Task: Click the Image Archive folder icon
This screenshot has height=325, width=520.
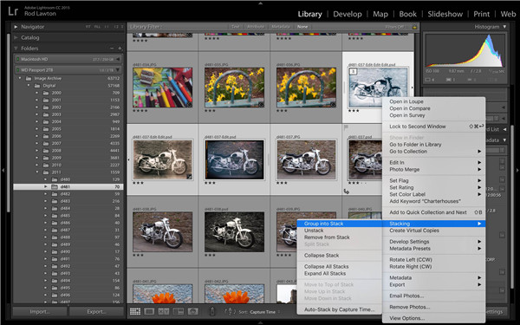Action: (29, 79)
